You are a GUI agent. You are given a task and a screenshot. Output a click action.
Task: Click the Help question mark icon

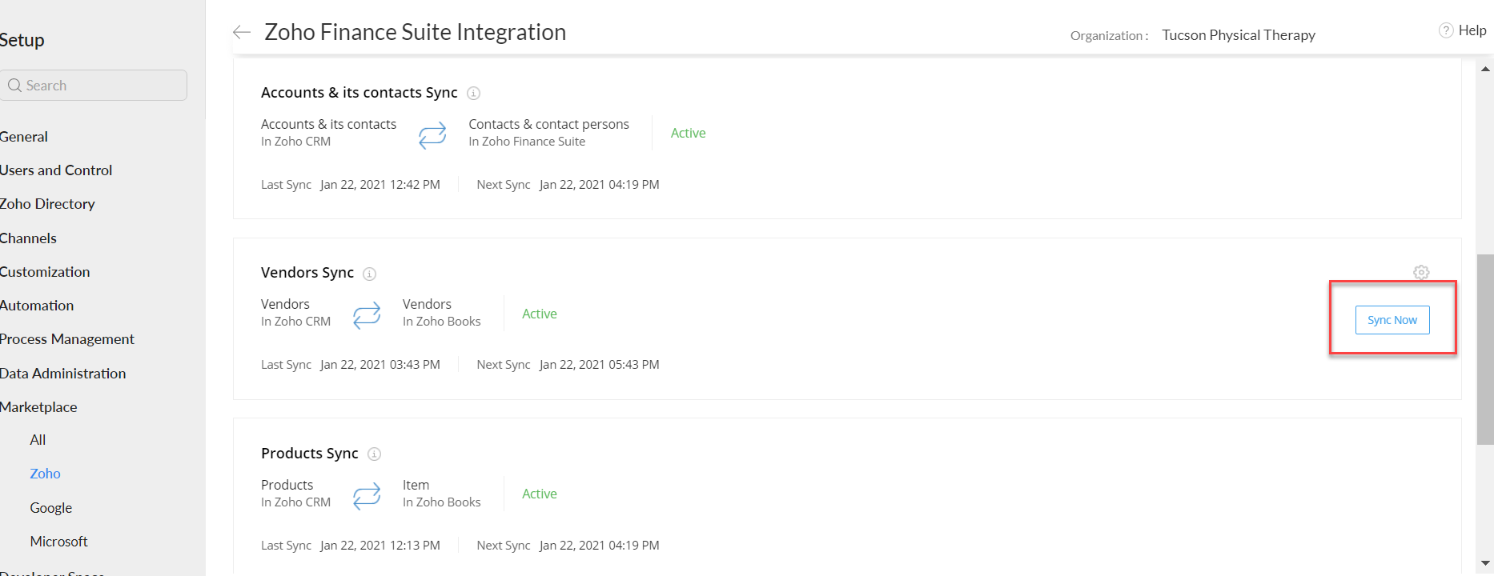pos(1446,30)
